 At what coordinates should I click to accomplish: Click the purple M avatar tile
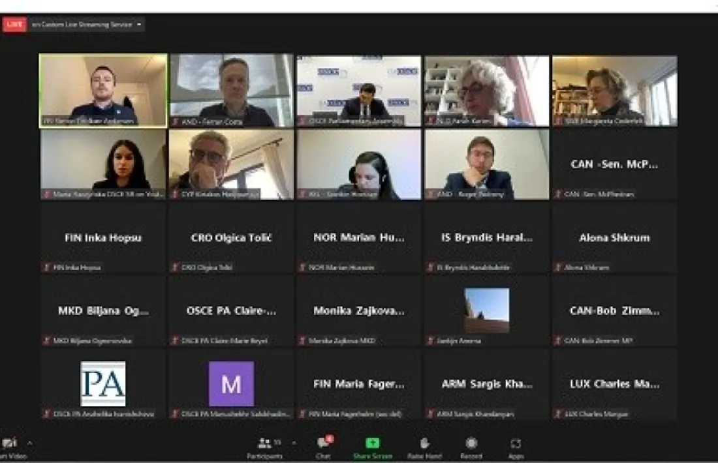[x=231, y=384]
